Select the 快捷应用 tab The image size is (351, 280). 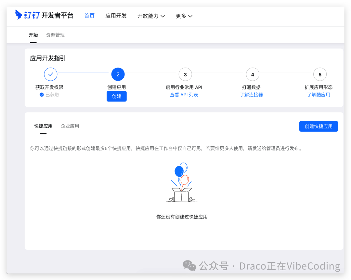pos(43,126)
